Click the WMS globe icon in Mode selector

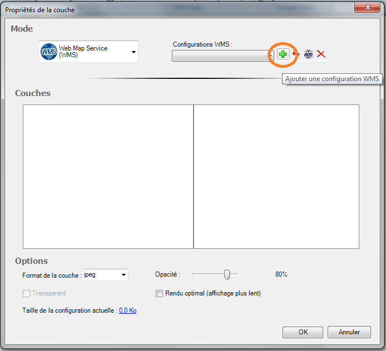[49, 52]
